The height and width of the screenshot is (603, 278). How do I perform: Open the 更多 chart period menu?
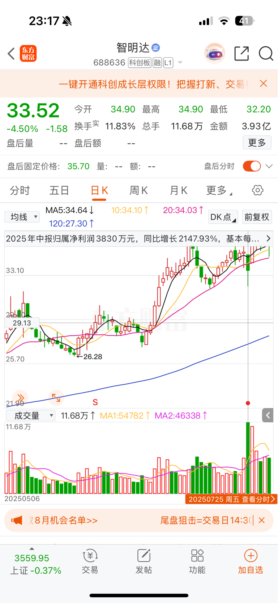(x=219, y=190)
